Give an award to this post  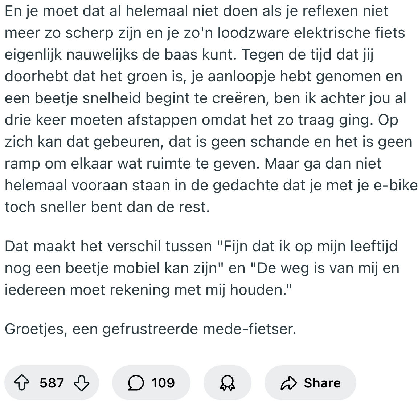click(x=228, y=383)
